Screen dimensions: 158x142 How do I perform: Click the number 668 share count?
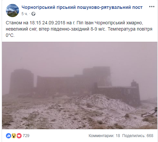pos(150,136)
